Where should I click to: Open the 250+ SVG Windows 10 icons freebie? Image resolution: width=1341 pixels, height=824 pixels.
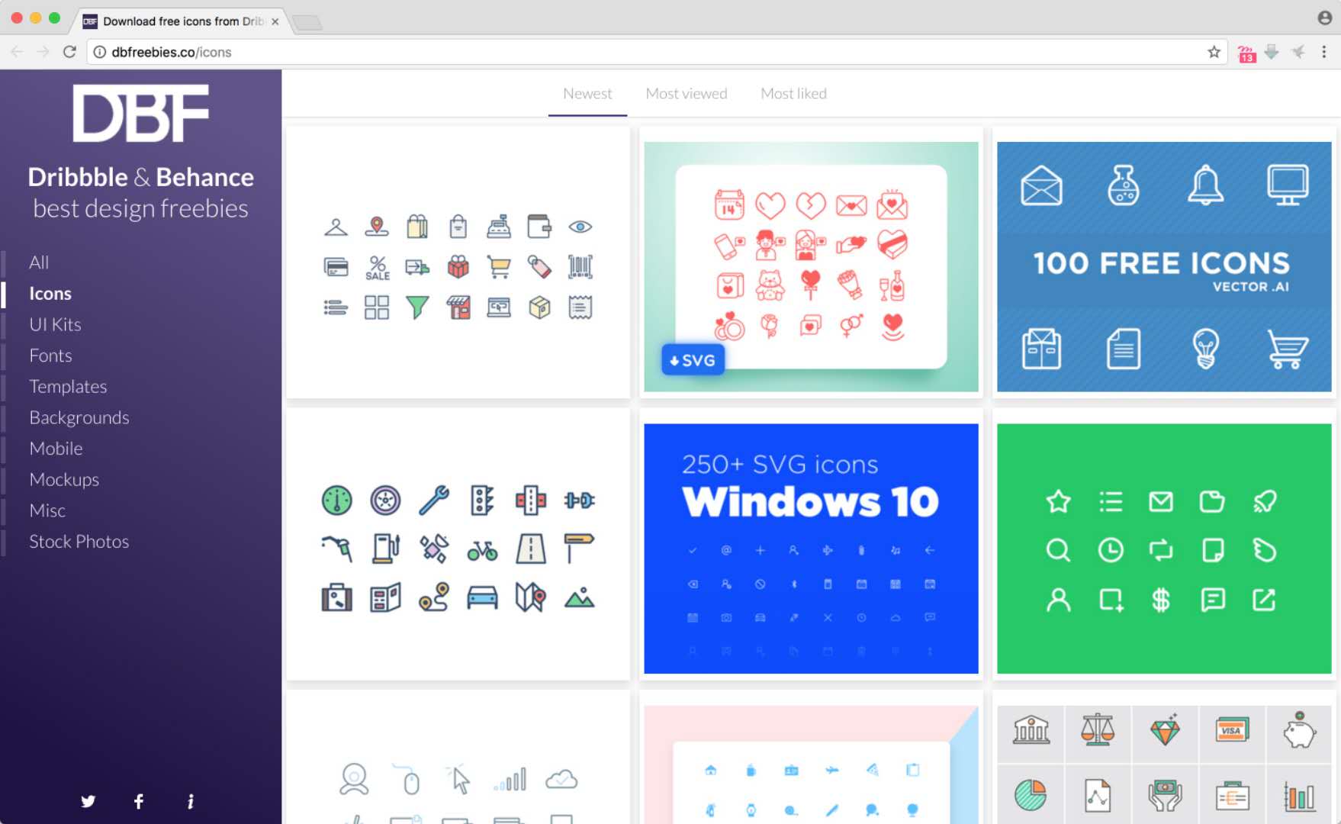pos(811,544)
